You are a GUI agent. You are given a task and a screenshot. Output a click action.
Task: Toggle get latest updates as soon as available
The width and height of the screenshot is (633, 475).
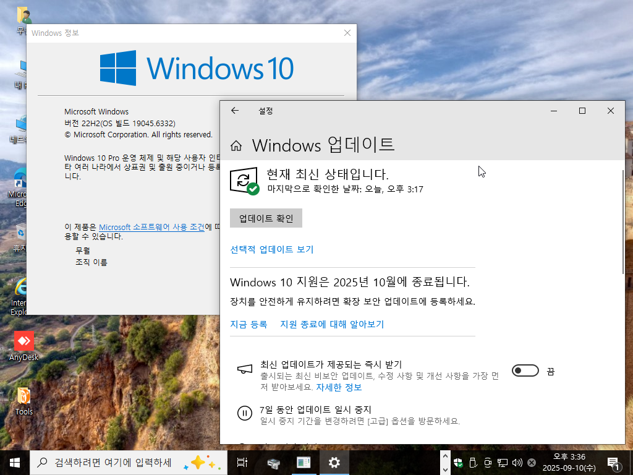(x=525, y=371)
